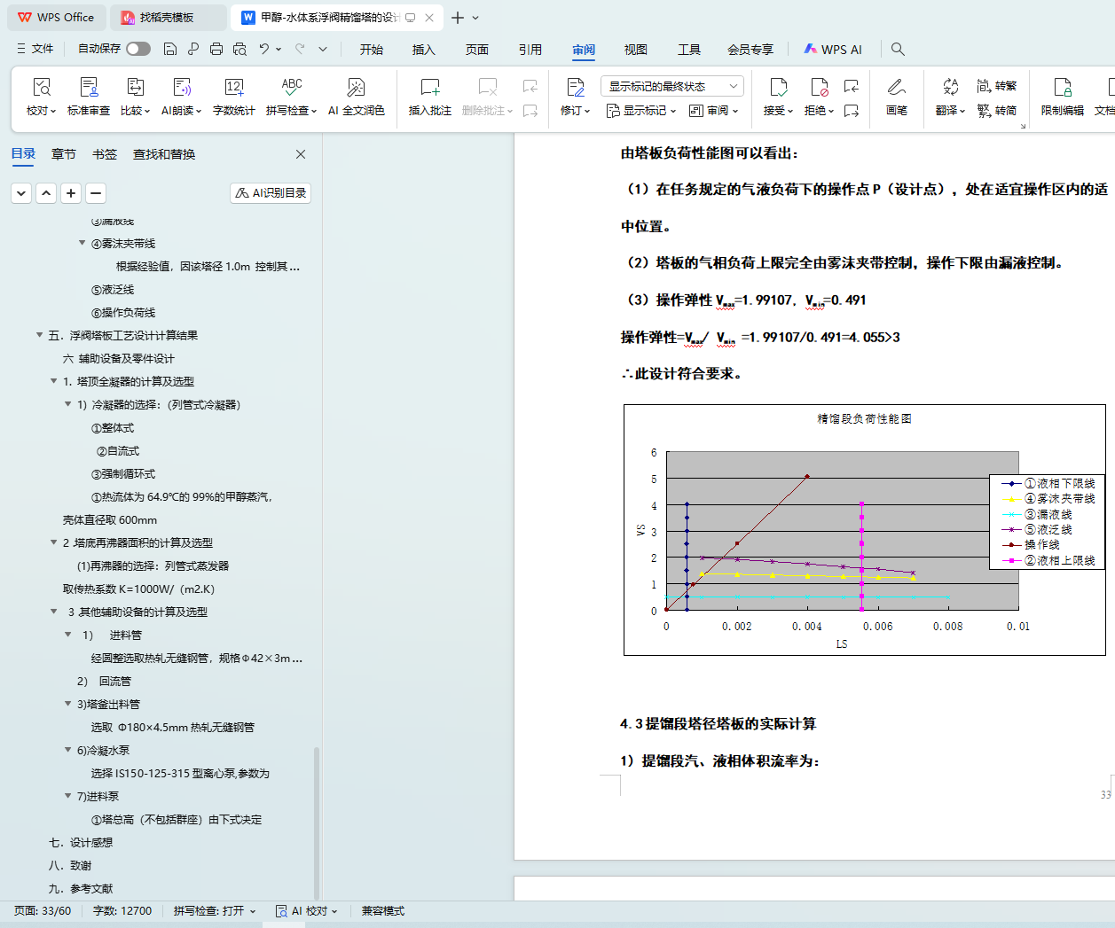This screenshot has width=1115, height=928.
Task: Click the print icon in the quick access toolbar
Action: (x=216, y=50)
